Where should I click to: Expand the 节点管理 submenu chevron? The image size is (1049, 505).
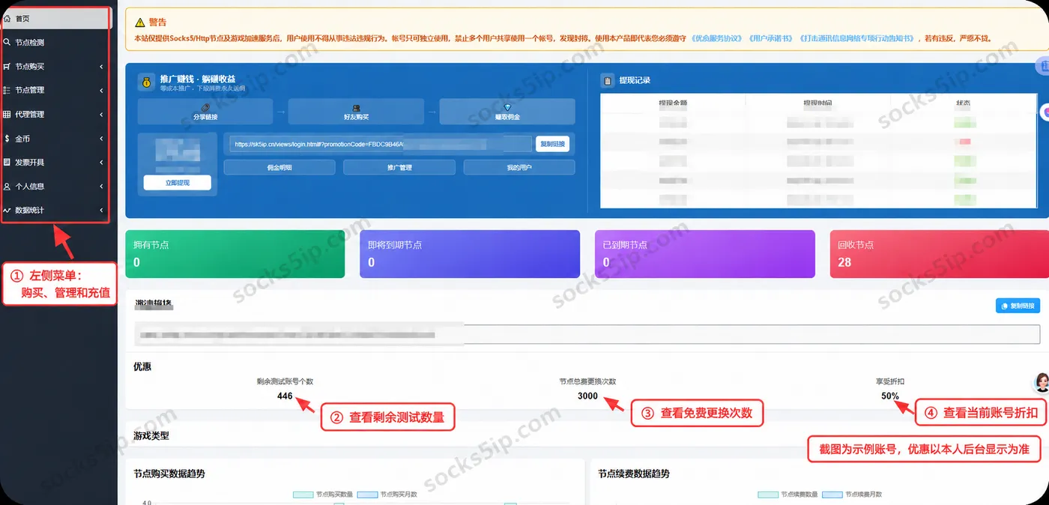pos(101,90)
